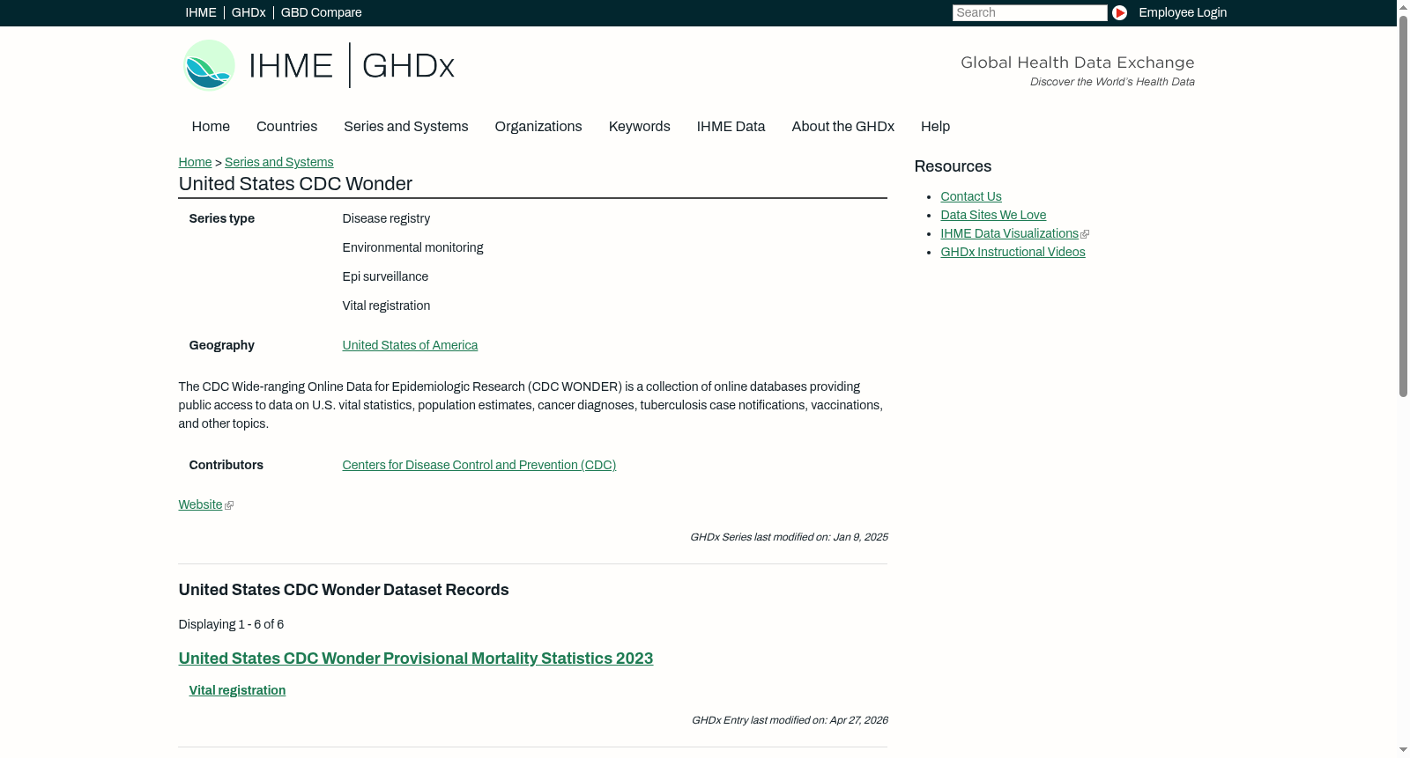
Task: Open Centers for Disease Control and Prevention link
Action: 479,465
